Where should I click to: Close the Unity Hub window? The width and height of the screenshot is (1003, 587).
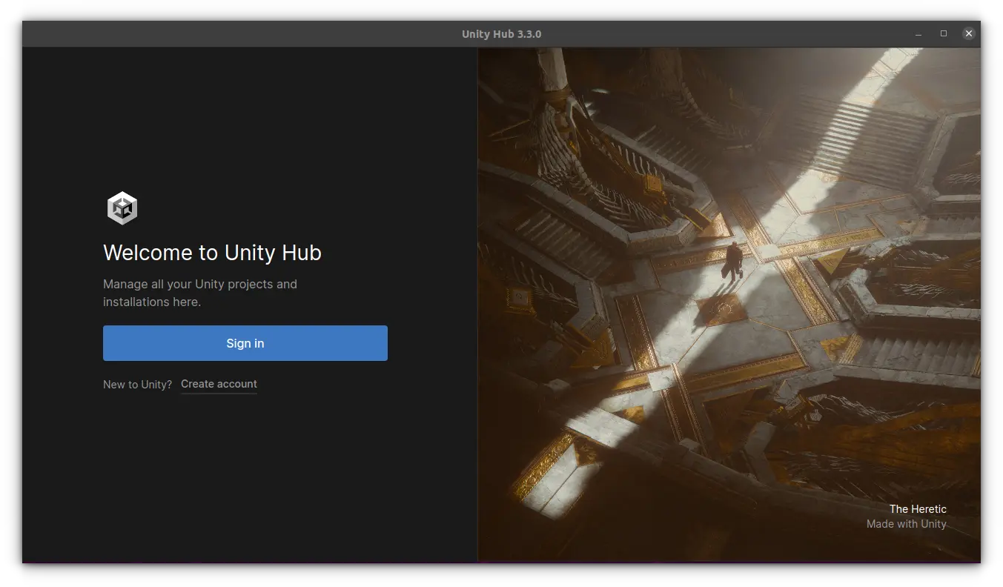968,34
